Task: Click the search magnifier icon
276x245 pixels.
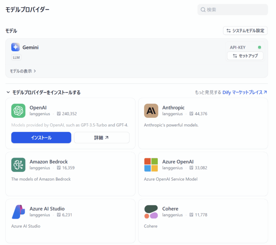Action: [203, 10]
